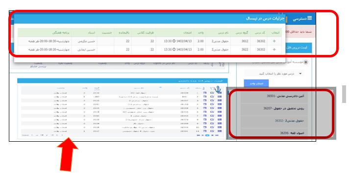Click the انتخاب واحد button
This screenshot has width=350, height=178.
(256, 83)
